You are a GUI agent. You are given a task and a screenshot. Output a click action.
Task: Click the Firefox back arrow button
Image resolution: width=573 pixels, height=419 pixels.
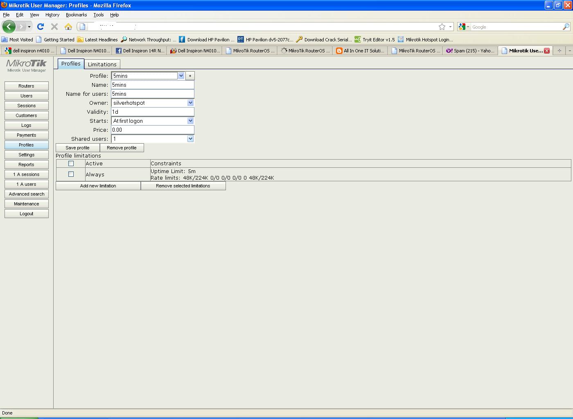[x=9, y=27]
